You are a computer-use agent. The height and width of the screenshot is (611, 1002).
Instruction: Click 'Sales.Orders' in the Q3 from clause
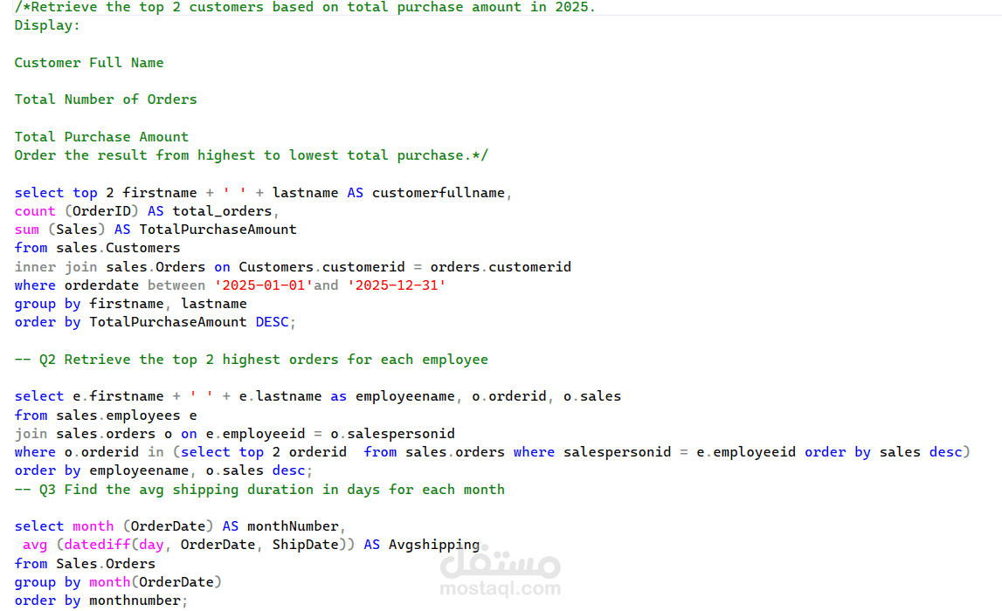(106, 564)
